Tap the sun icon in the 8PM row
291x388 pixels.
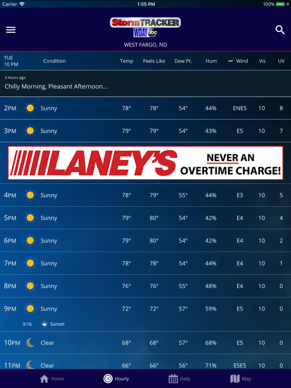[x=30, y=286]
